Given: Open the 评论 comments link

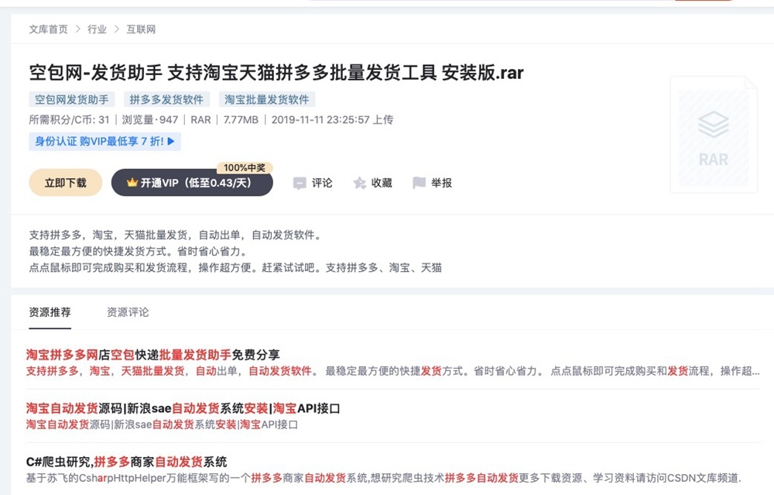Looking at the screenshot, I should pos(322,184).
